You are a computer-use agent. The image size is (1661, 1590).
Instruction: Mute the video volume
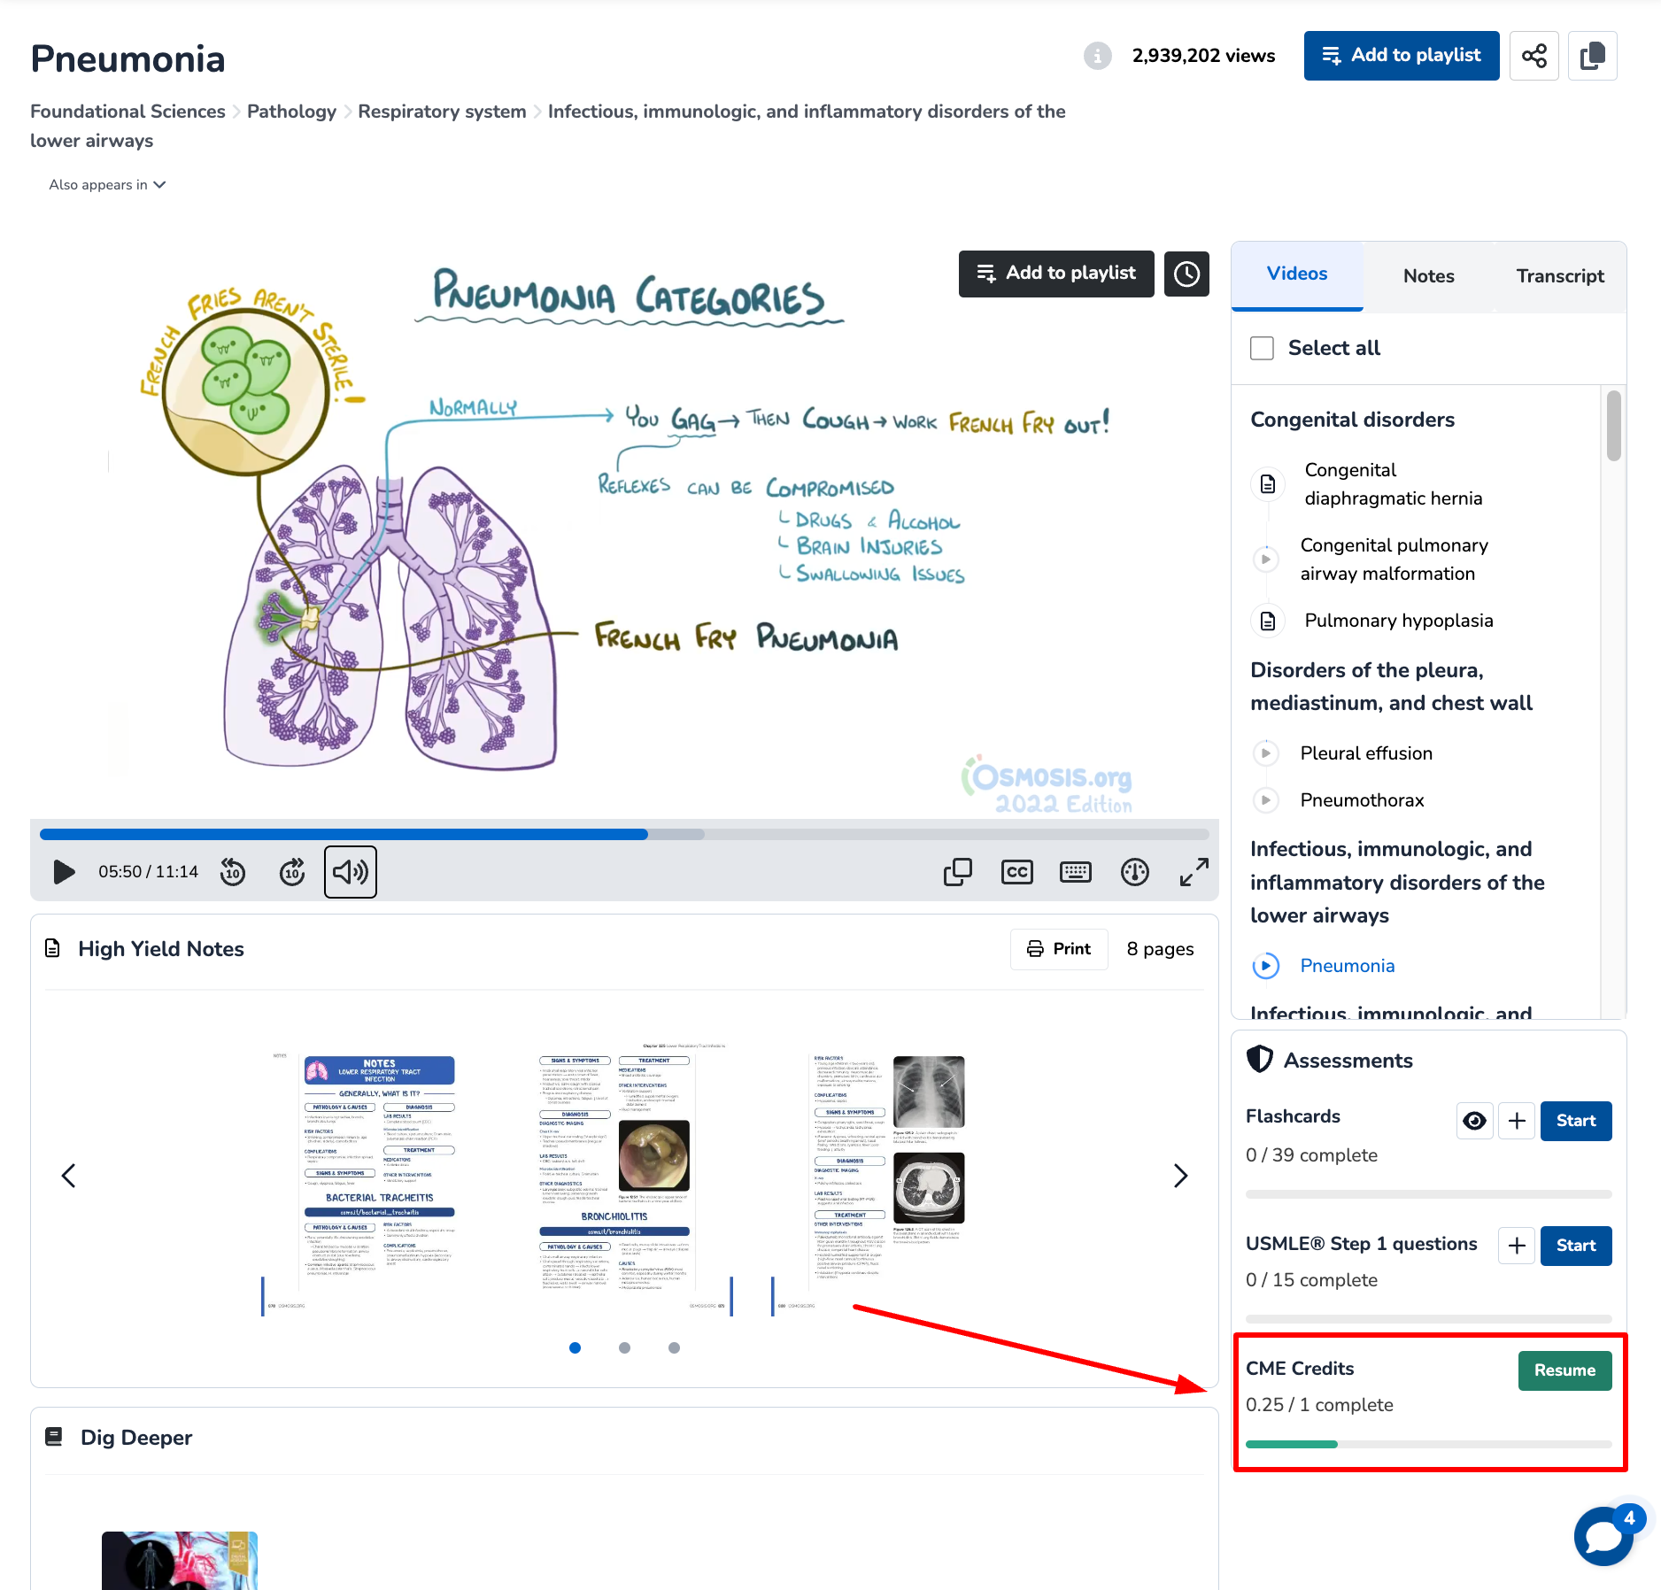point(350,872)
